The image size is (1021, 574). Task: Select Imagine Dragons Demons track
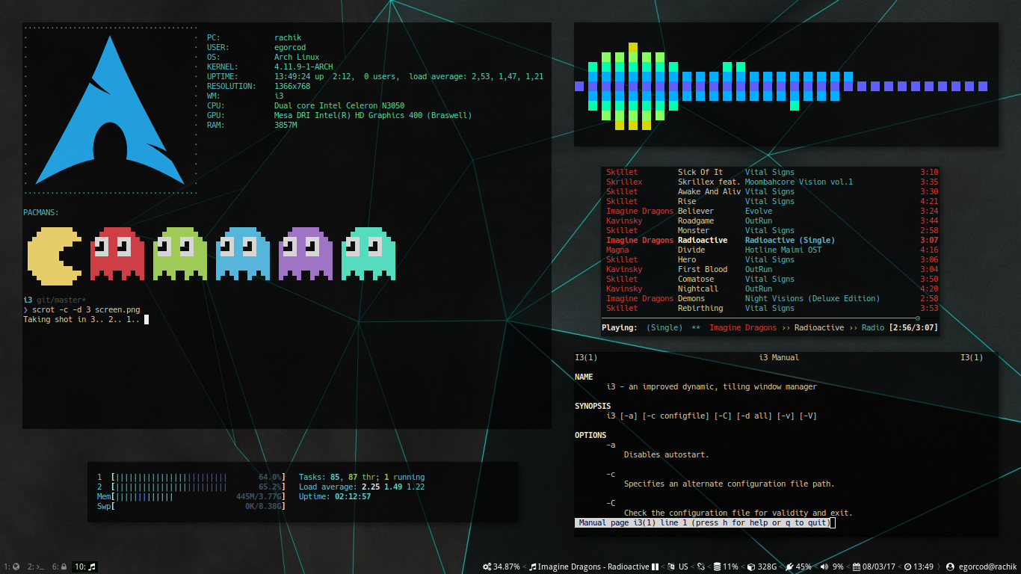[x=771, y=298]
